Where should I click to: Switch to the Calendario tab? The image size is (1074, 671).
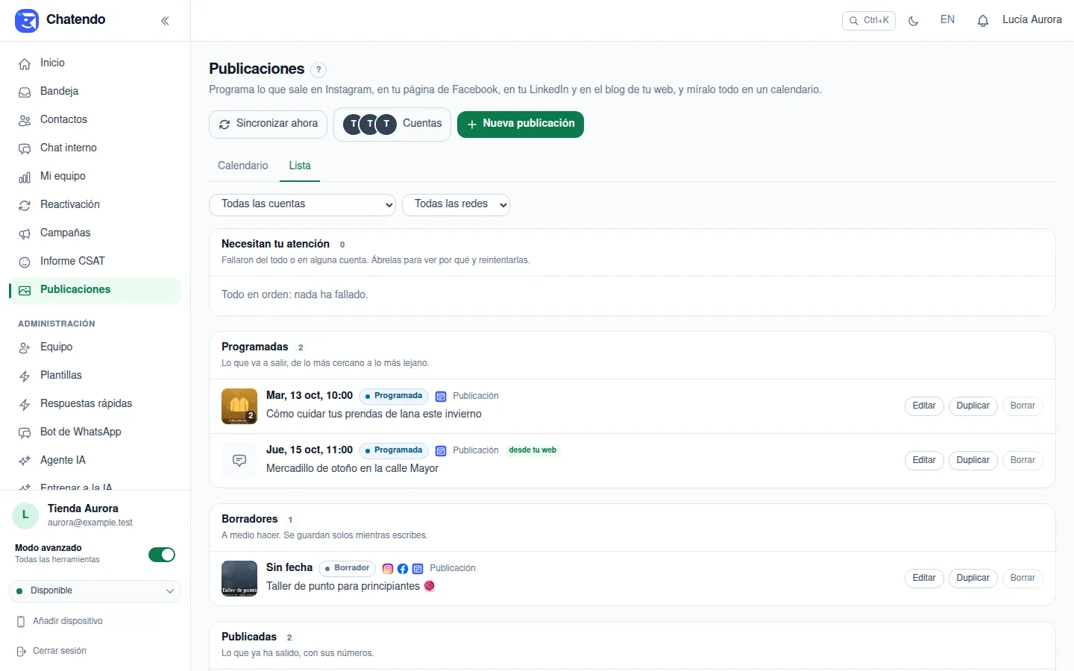(x=243, y=166)
